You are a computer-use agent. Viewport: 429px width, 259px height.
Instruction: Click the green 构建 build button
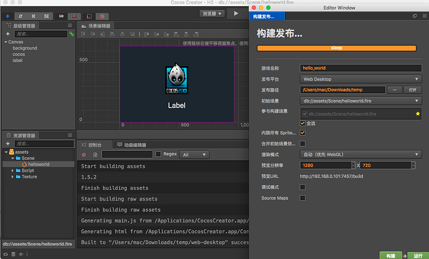(x=390, y=255)
